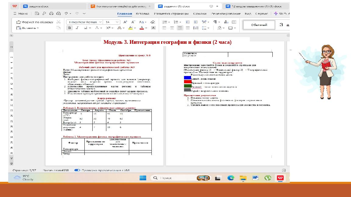Image resolution: width=351 pixels, height=197 pixels.
Task: Open the bulleted list tool
Action: click(x=165, y=22)
